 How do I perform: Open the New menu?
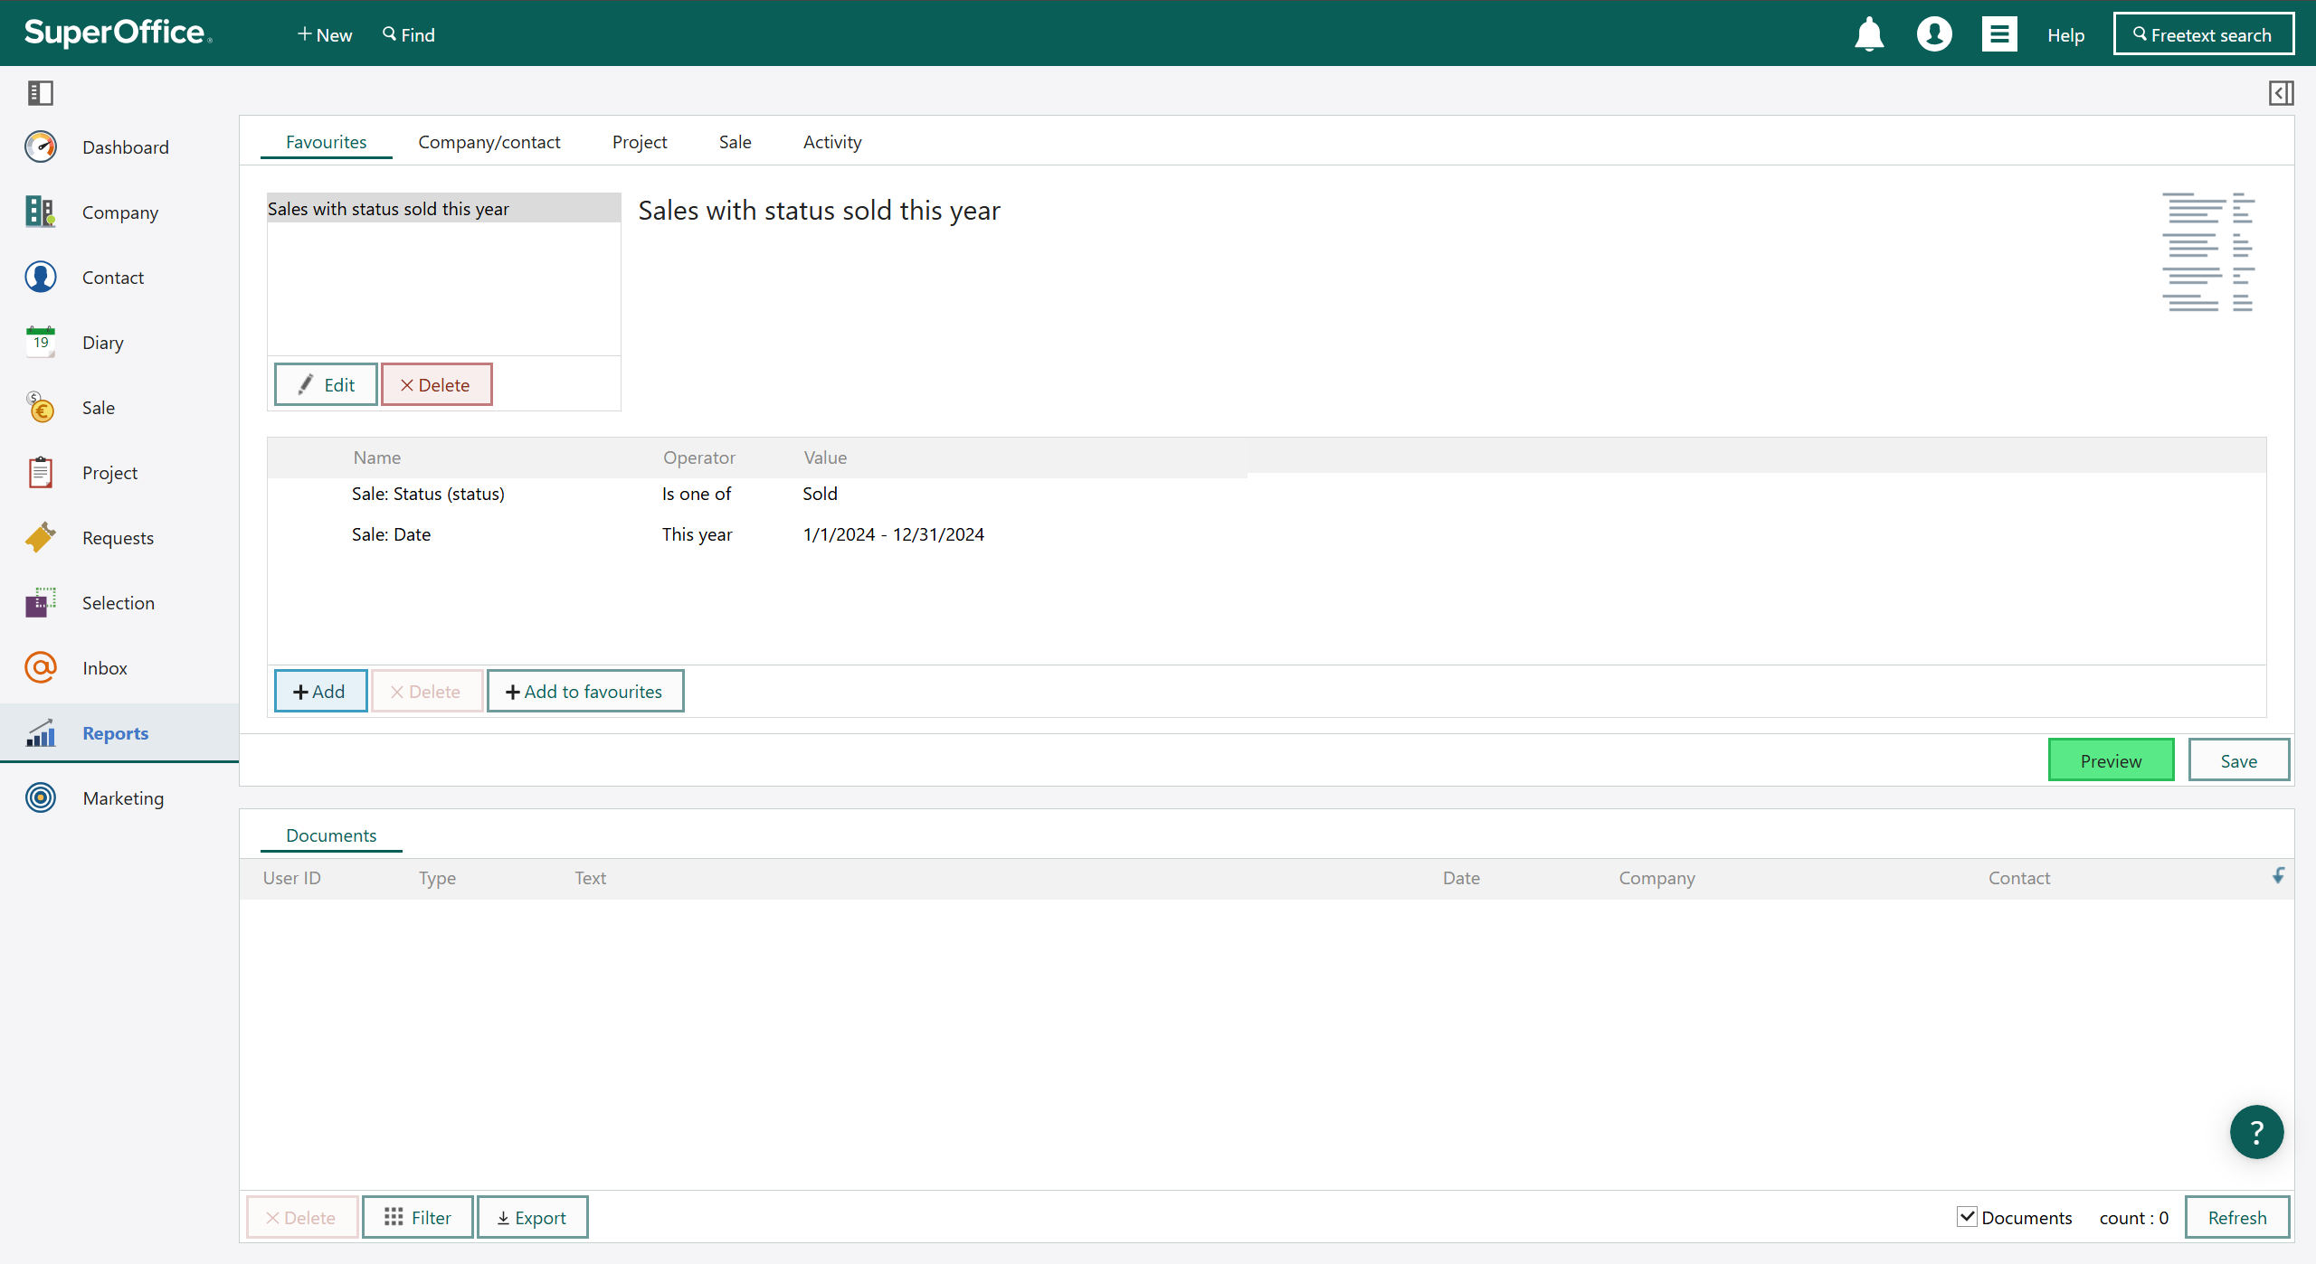325,34
